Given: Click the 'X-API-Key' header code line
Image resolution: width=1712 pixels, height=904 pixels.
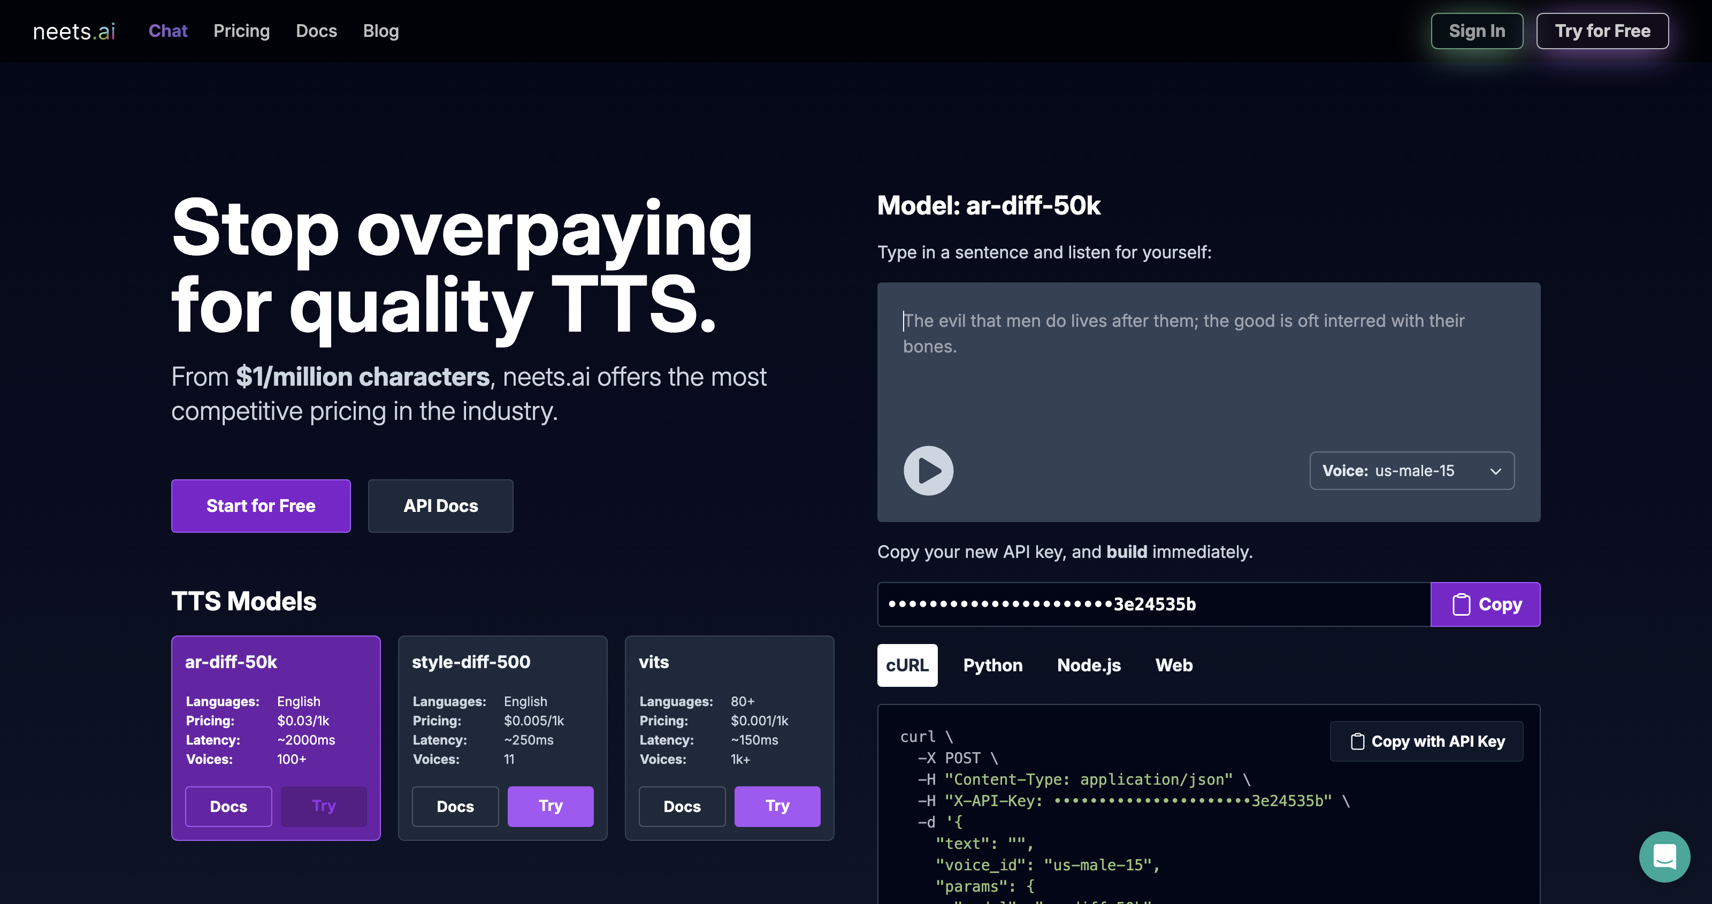Looking at the screenshot, I should click(1134, 801).
